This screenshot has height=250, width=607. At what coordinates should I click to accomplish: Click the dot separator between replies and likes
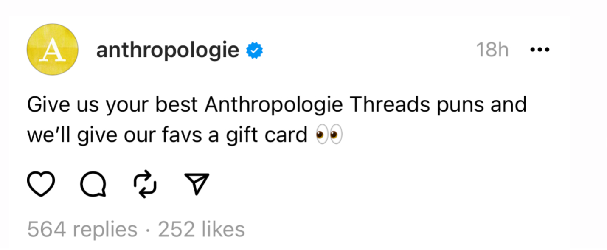148,230
